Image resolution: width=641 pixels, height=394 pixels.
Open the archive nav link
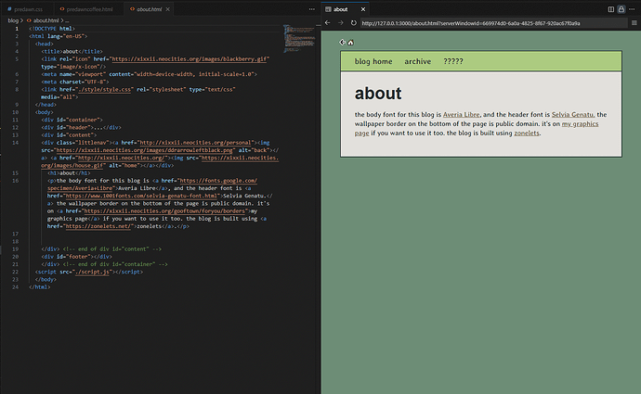pyautogui.click(x=417, y=61)
